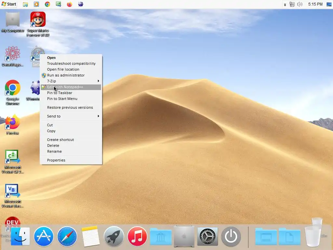Screen dimensions: 333x250
Task: Open Mac Pro computer icon in dock
Action: [x=184, y=236]
